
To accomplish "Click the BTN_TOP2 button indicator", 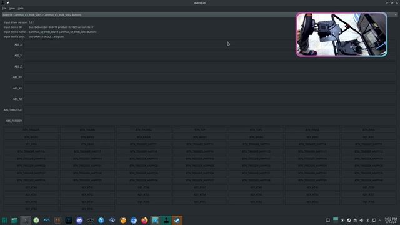I will click(256, 129).
